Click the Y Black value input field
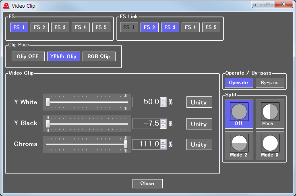 pyautogui.click(x=146, y=123)
